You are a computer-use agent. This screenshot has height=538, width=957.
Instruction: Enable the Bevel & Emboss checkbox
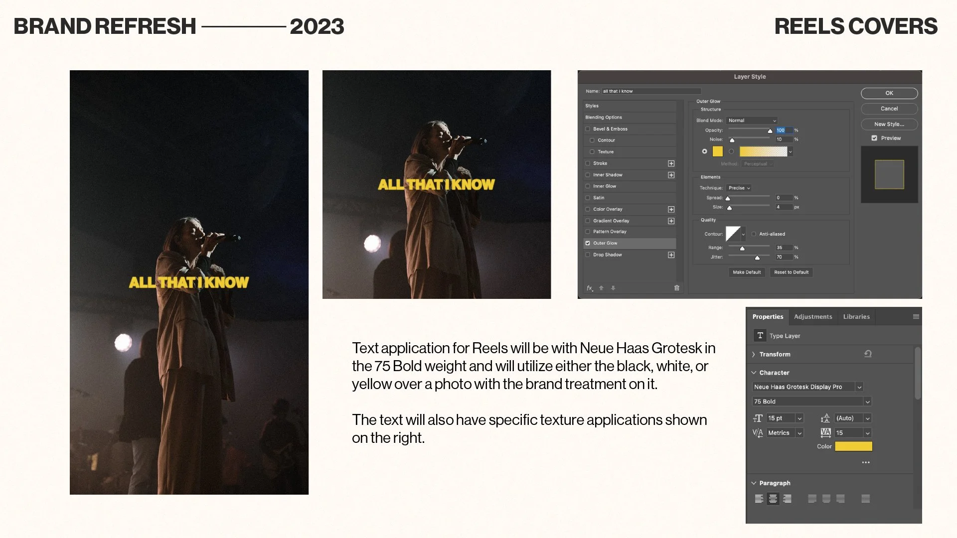point(588,129)
